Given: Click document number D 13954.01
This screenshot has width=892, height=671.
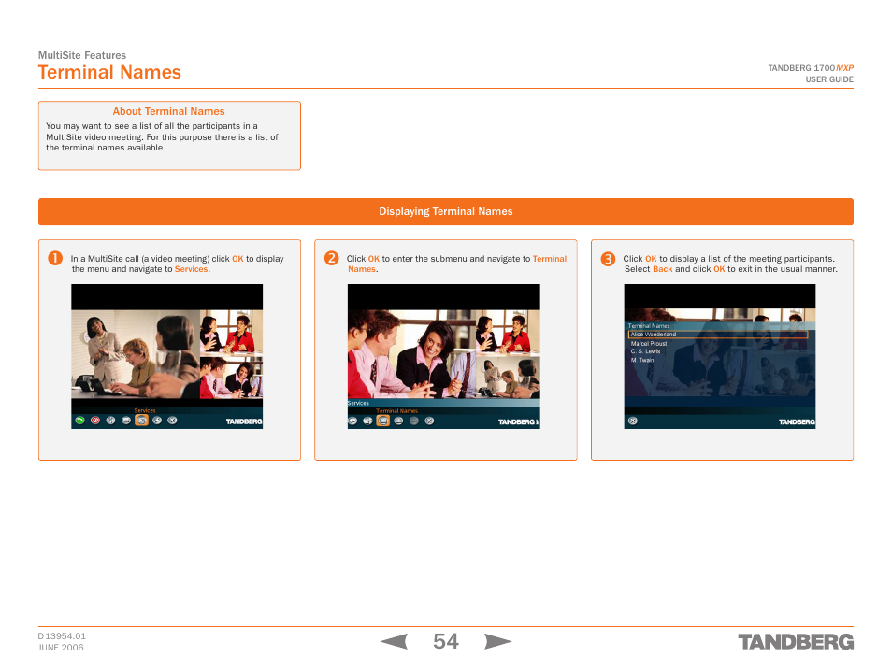Looking at the screenshot, I should tap(62, 636).
